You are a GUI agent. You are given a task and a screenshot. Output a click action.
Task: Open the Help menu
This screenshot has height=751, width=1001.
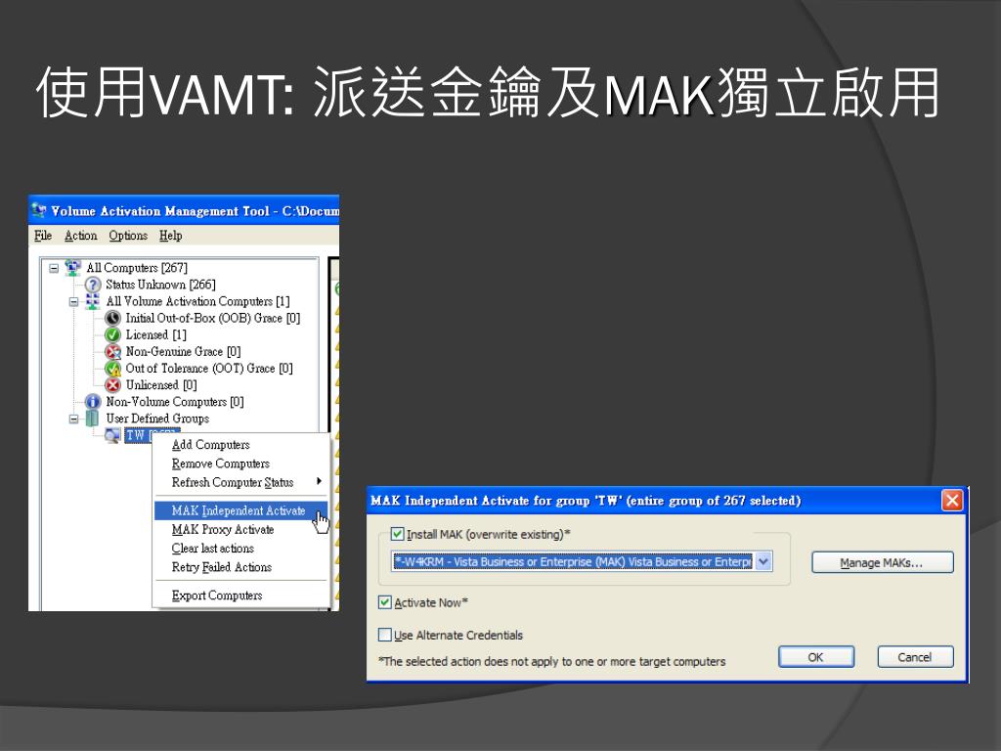pos(170,236)
